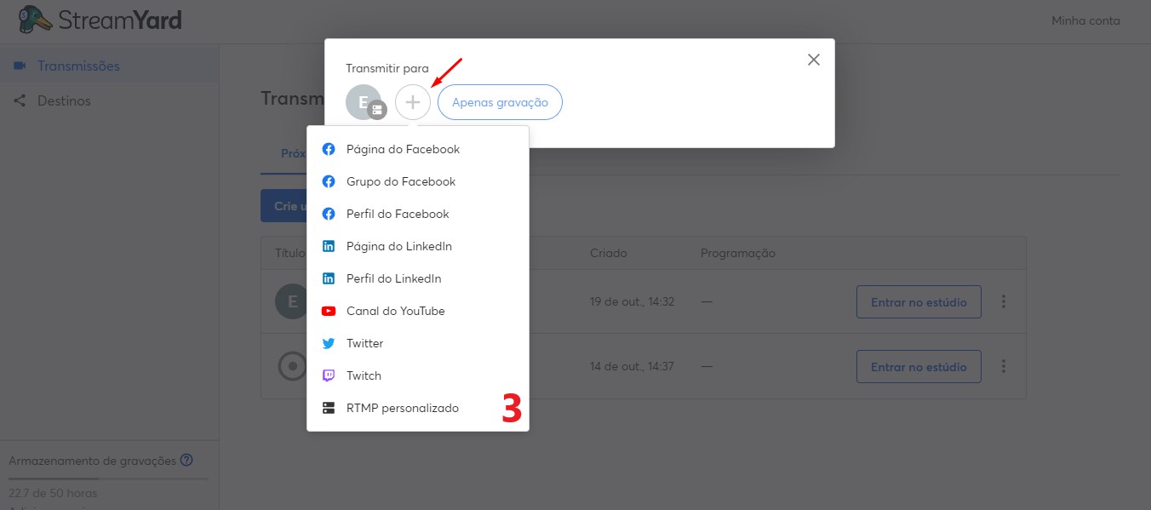Click the Twitch icon
1151x510 pixels.
coord(329,376)
